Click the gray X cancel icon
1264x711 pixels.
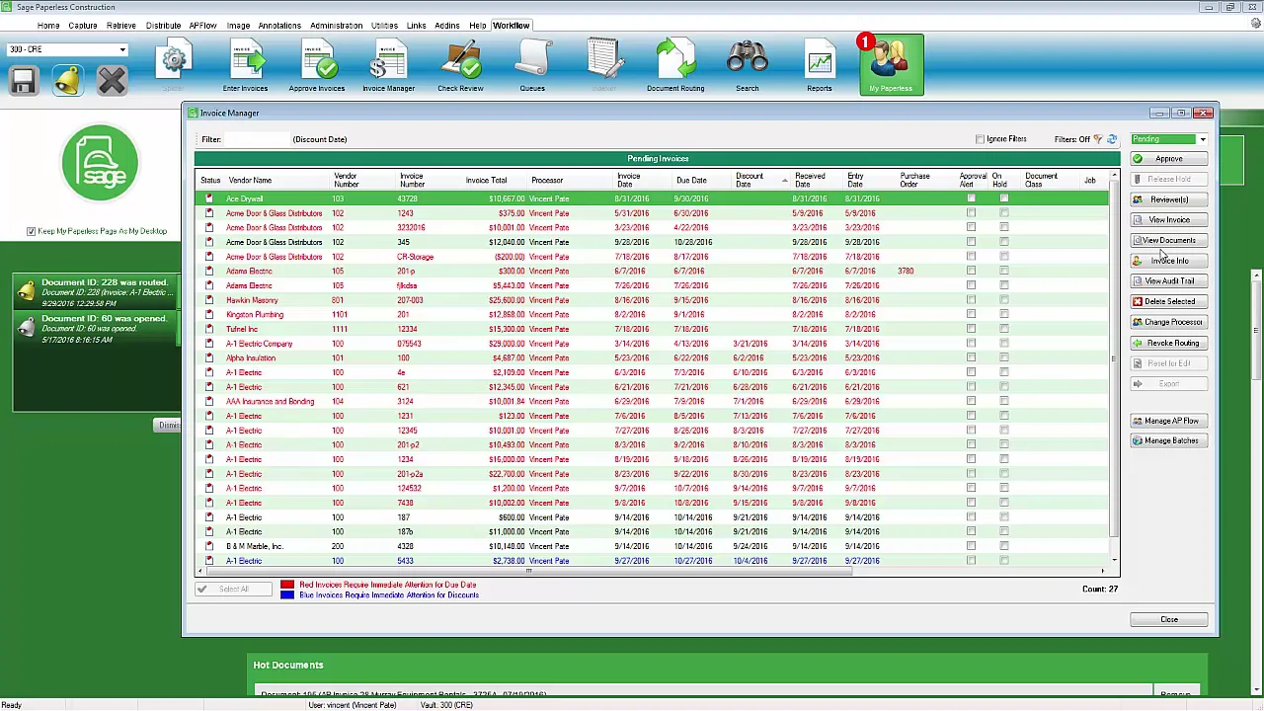[112, 80]
